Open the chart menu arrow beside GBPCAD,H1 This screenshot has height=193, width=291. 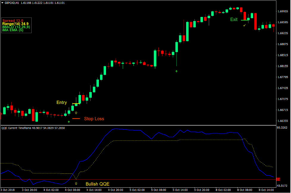click(2, 3)
